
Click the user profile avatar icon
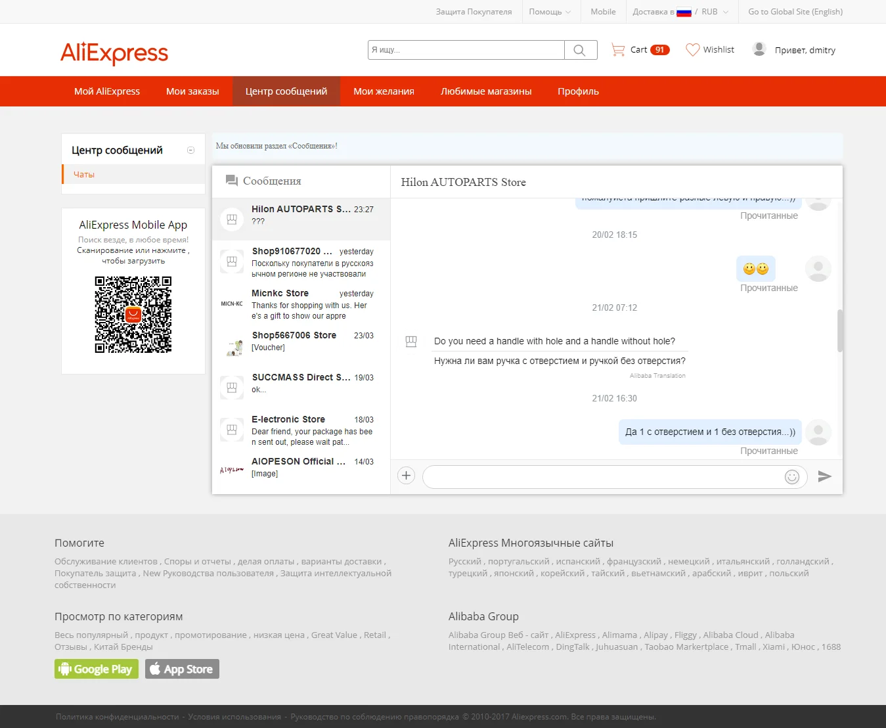point(759,49)
